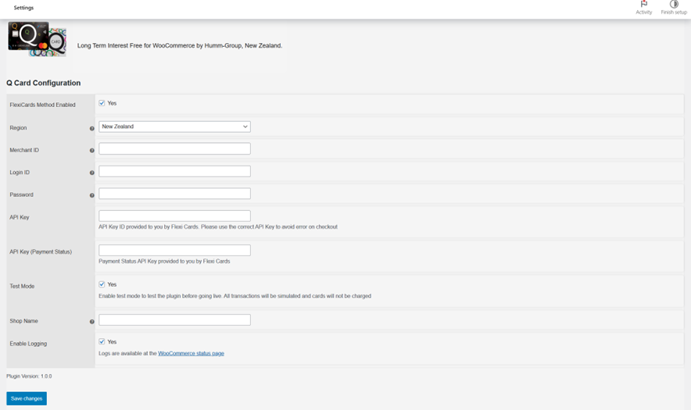Open the Activity flag icon
The width and height of the screenshot is (691, 410).
pyautogui.click(x=644, y=4)
